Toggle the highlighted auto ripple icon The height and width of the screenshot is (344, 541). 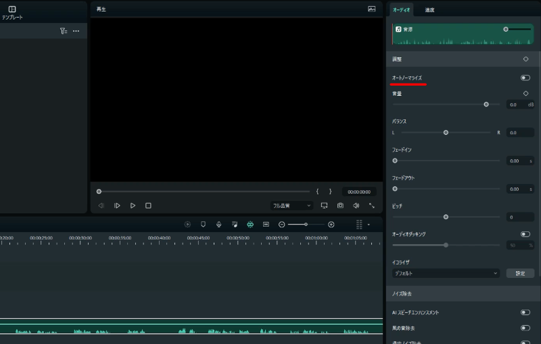click(x=250, y=225)
